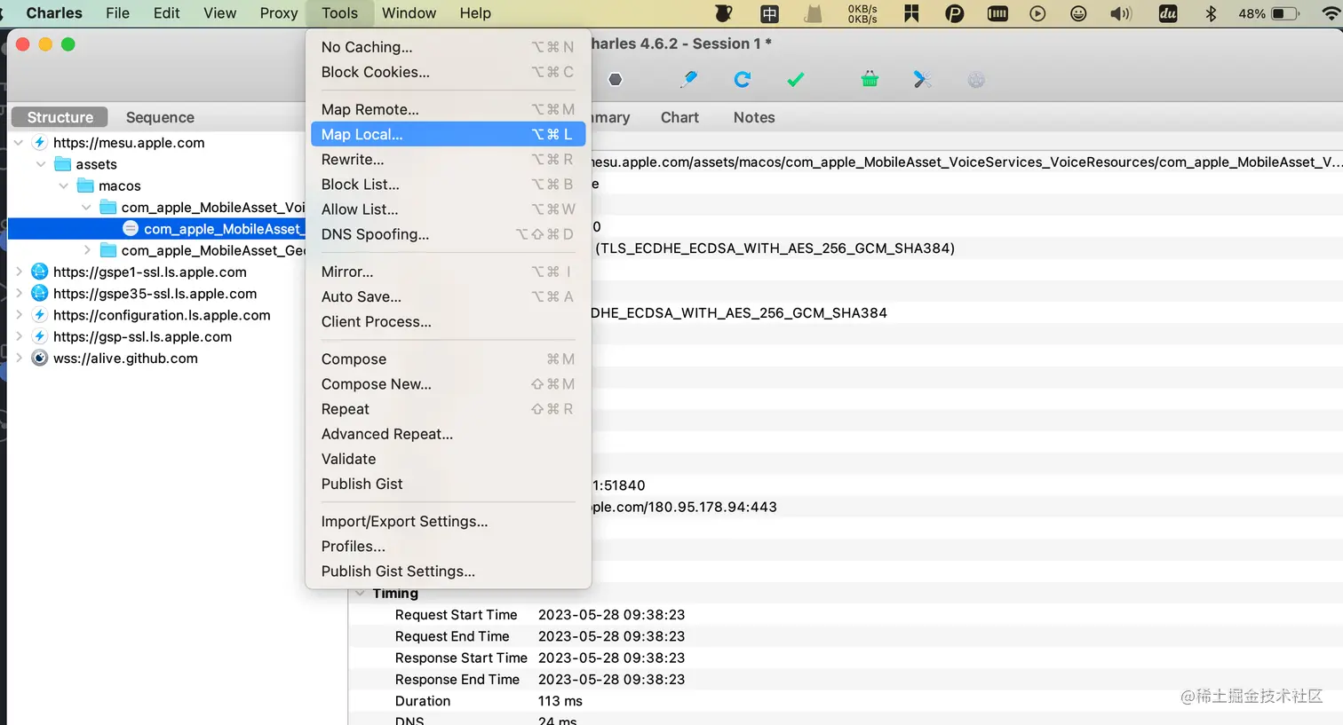This screenshot has width=1343, height=725.
Task: Click the Repeat refresh arrow icon
Action: pyautogui.click(x=743, y=80)
